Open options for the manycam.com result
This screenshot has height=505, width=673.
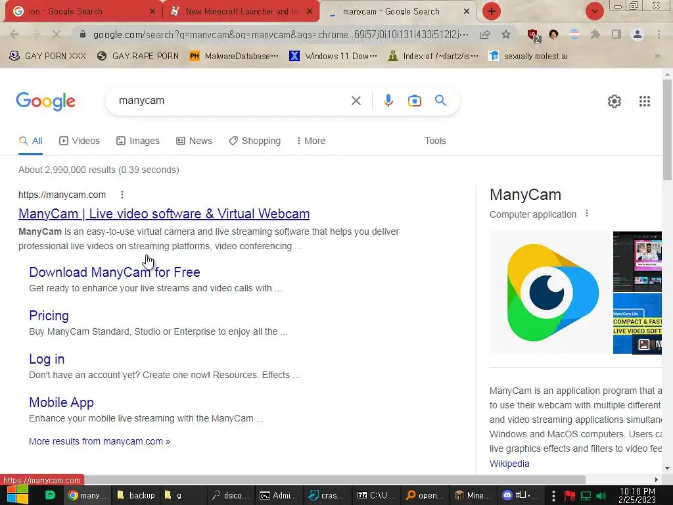point(122,195)
